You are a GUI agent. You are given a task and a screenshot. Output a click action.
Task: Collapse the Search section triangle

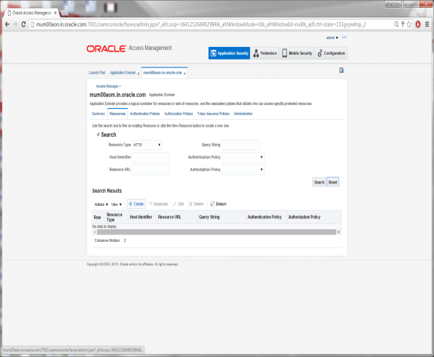[98, 135]
